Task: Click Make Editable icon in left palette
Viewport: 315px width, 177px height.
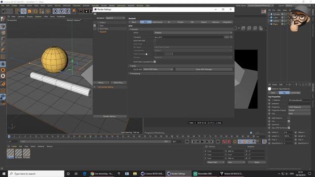Action: [x=3, y=19]
